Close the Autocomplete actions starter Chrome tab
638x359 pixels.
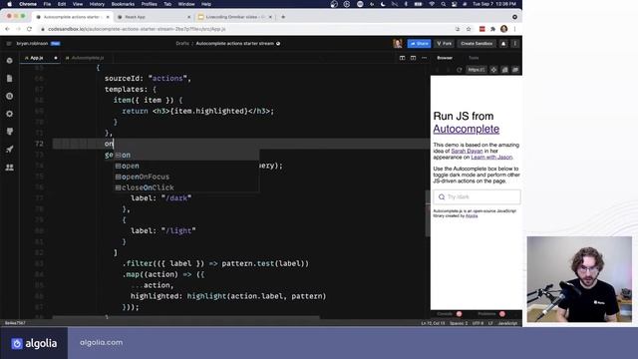coord(108,17)
